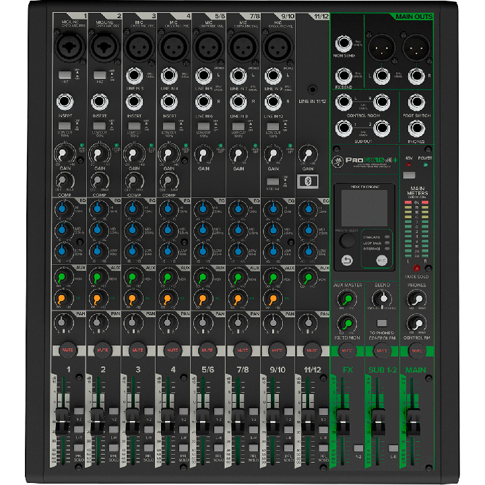Hit the back arrow button on FX engine
The height and width of the screenshot is (485, 485).
347,261
